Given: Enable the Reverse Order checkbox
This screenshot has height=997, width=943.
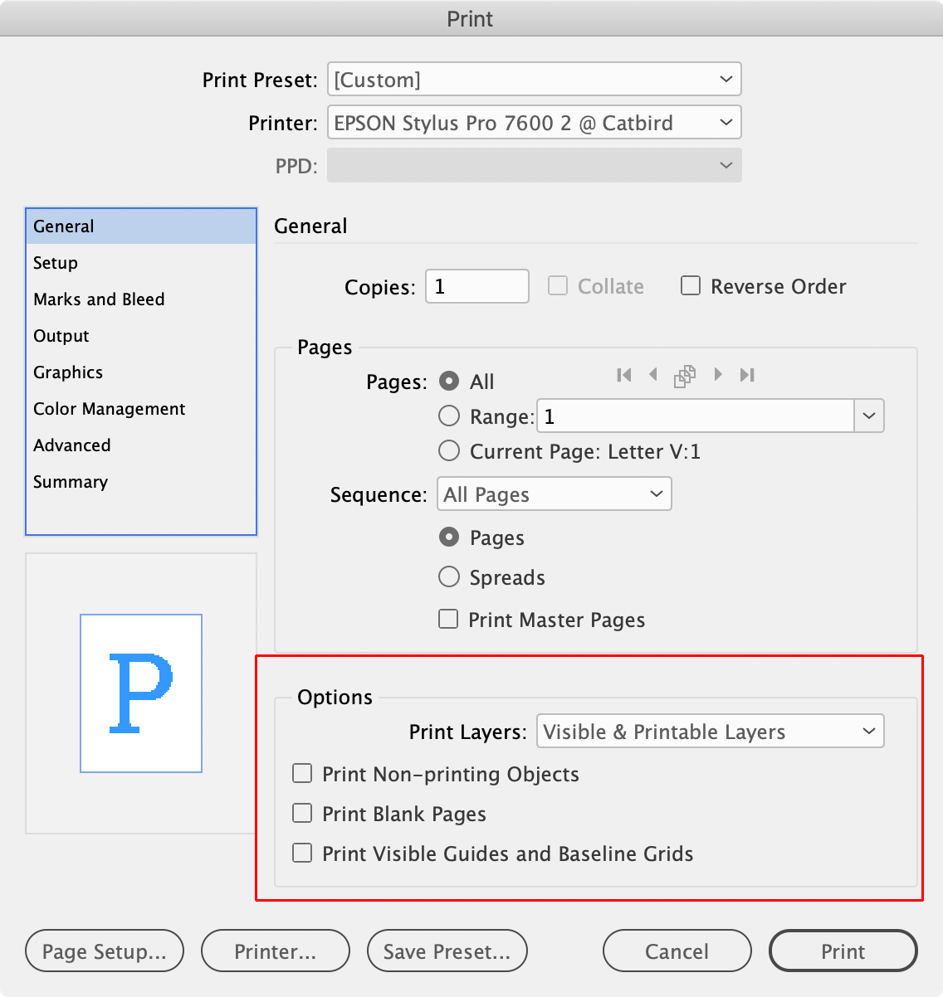Looking at the screenshot, I should point(691,285).
